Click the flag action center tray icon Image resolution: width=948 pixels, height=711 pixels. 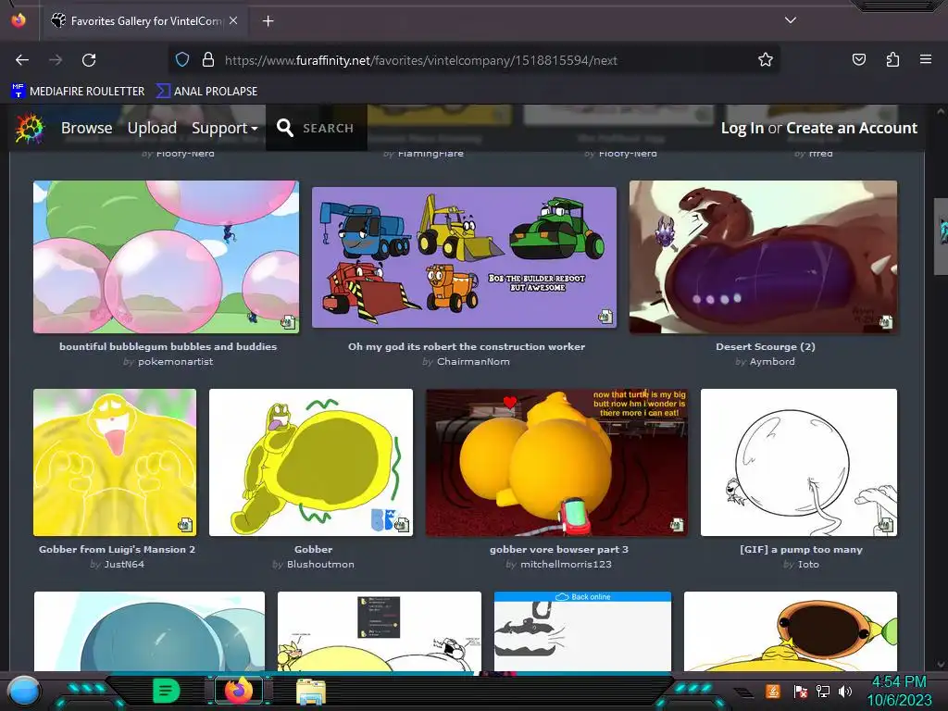coord(801,691)
